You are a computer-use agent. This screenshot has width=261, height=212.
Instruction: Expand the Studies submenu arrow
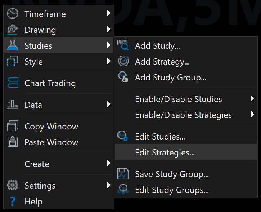[109, 45]
